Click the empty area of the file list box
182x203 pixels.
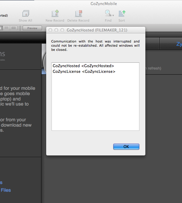95,104
